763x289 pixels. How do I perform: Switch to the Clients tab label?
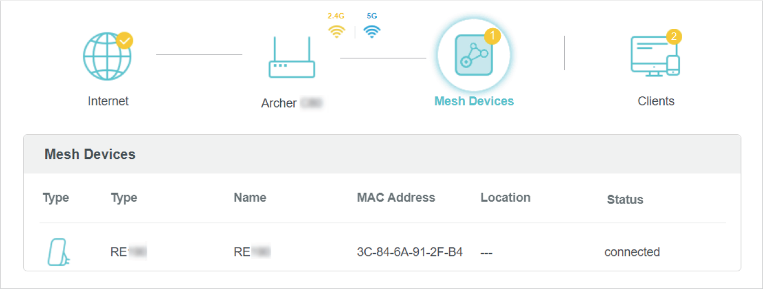(x=656, y=101)
